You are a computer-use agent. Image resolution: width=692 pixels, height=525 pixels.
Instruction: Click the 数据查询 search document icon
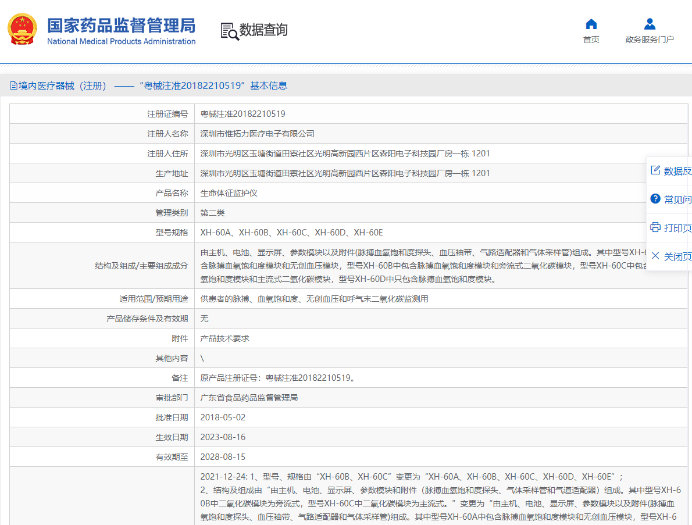coord(230,31)
